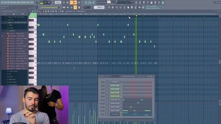This screenshot has width=221, height=124.
Task: Click the speech bubble icon in top toolbar
Action: [x=159, y=2]
